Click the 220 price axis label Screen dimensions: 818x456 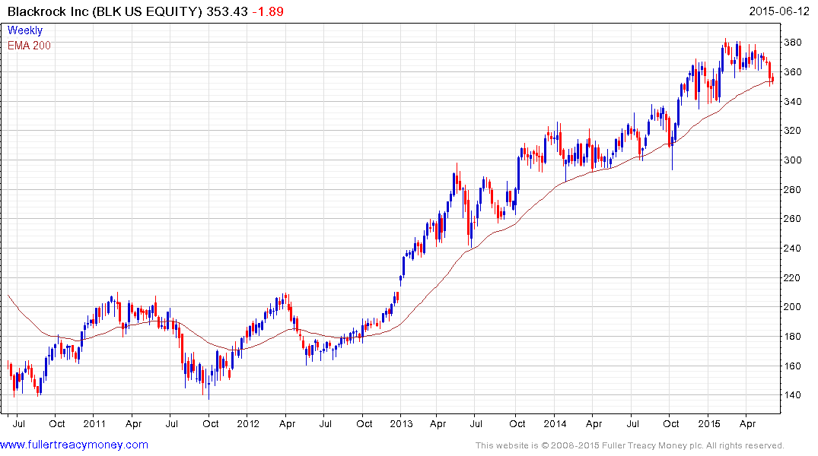pos(793,277)
